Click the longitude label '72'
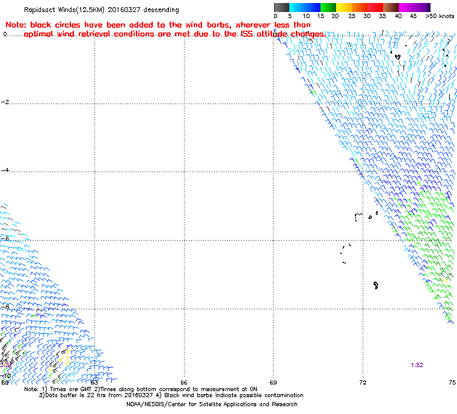Viewport: 457px width, 414px height. 363,383
